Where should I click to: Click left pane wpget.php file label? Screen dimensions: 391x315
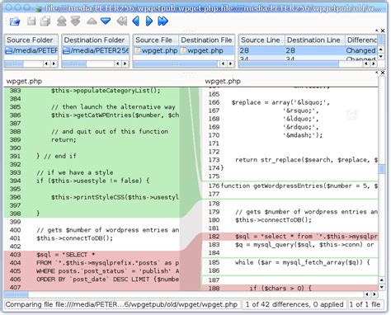point(24,82)
